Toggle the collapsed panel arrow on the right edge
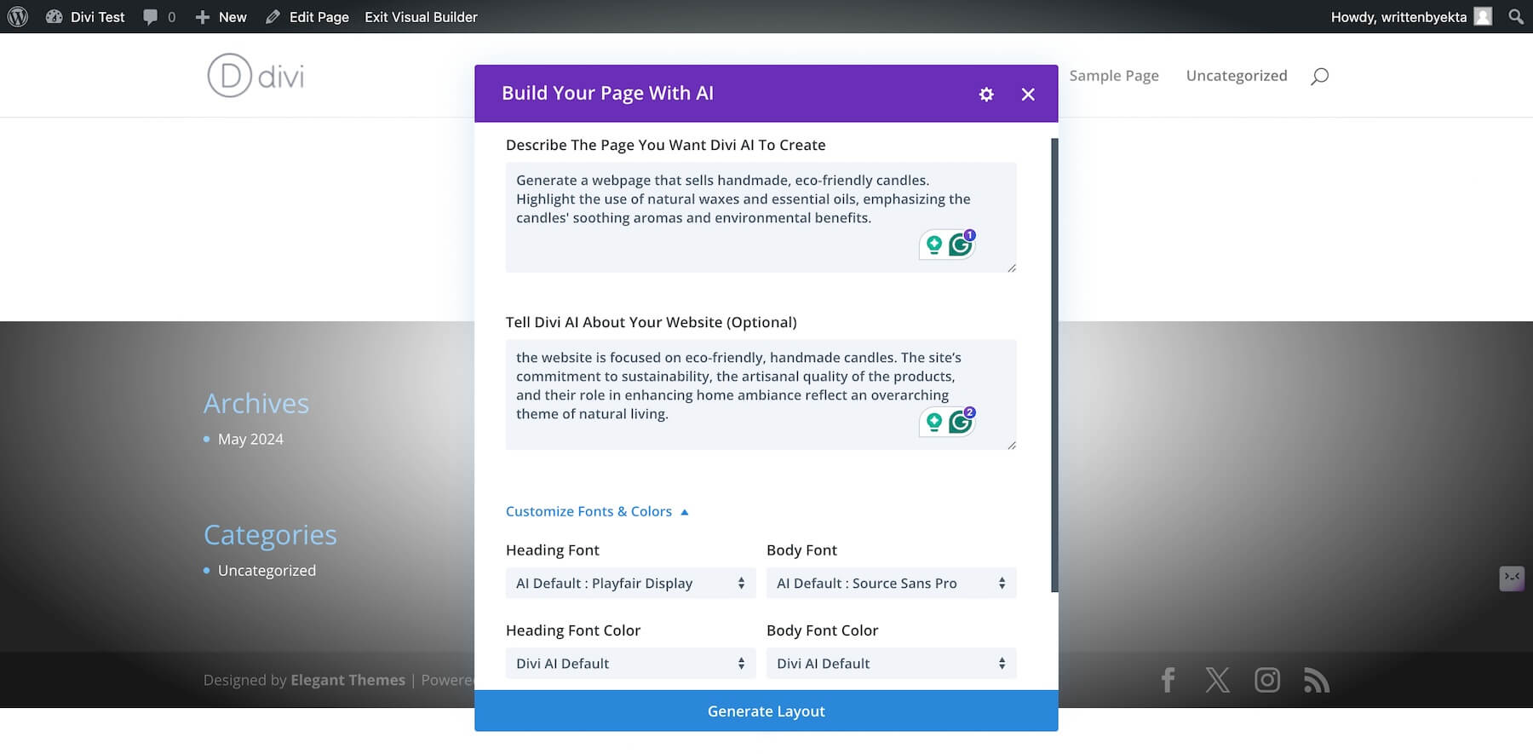Image resolution: width=1533 pixels, height=754 pixels. tap(1513, 578)
